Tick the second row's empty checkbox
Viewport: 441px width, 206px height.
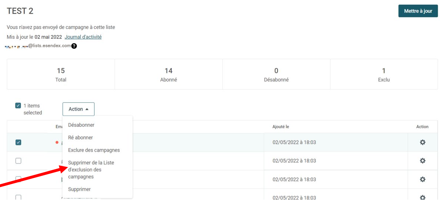(x=18, y=161)
